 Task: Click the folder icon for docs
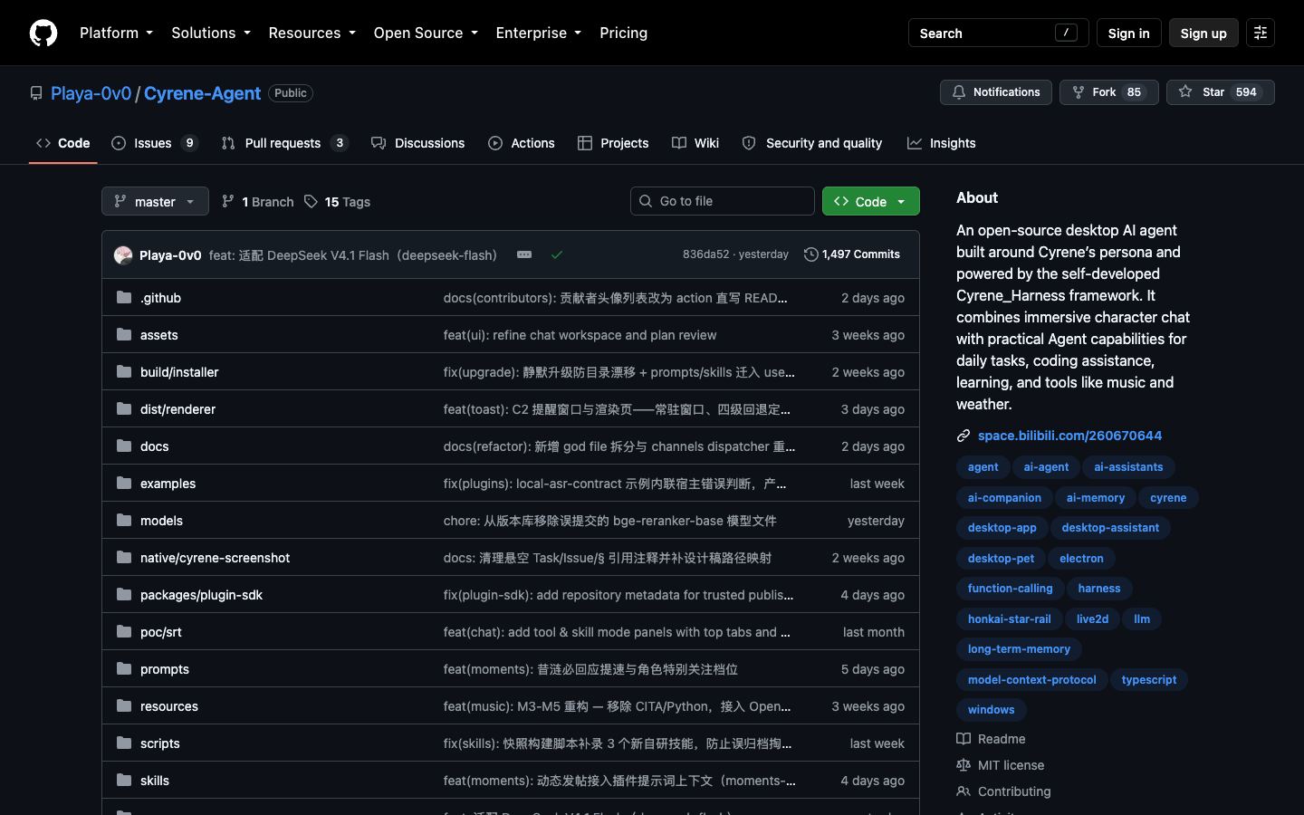124,446
